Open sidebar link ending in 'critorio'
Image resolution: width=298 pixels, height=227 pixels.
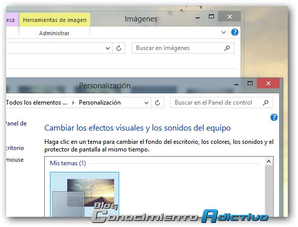click(15, 148)
